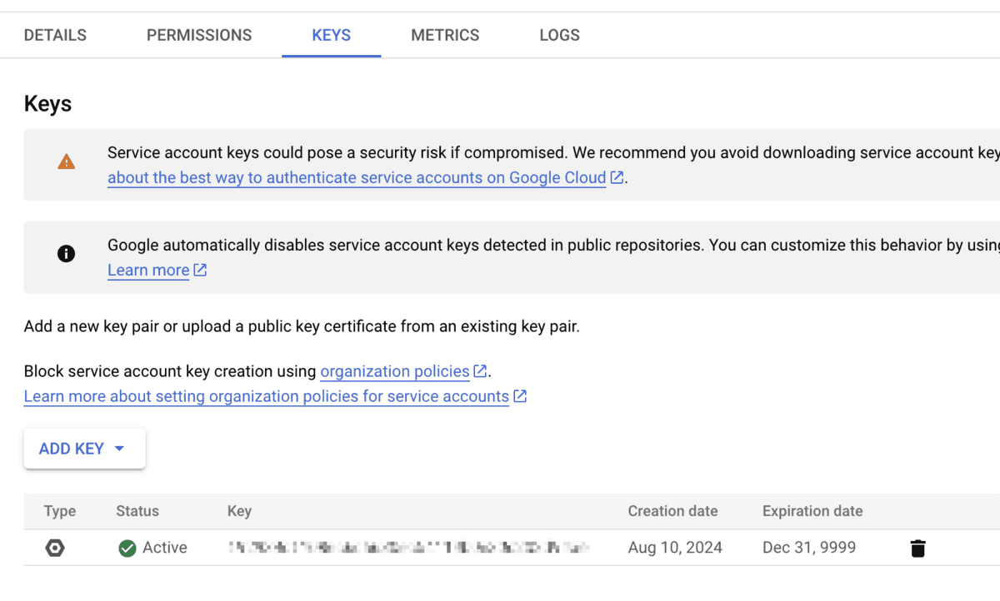The image size is (1000, 601).
Task: Open the PERMISSIONS tab
Action: pyautogui.click(x=199, y=35)
